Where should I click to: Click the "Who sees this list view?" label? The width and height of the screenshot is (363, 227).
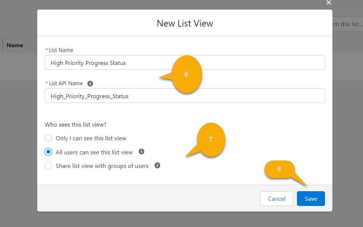tap(75, 124)
